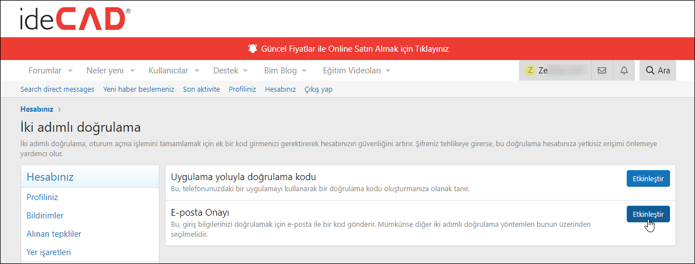Expand the Destek dropdown arrow
This screenshot has height=264, width=695.
click(x=245, y=71)
